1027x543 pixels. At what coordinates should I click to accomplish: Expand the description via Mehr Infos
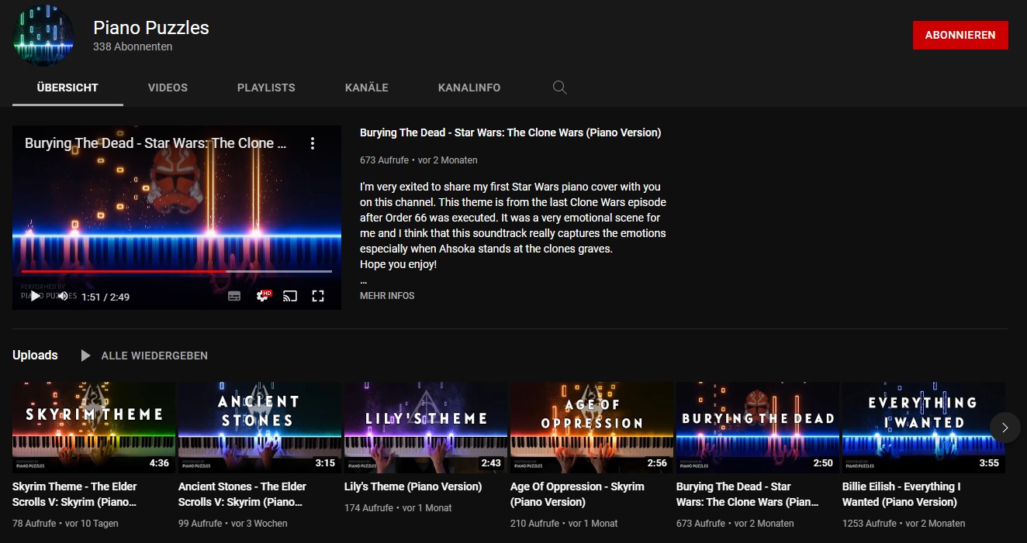(387, 296)
